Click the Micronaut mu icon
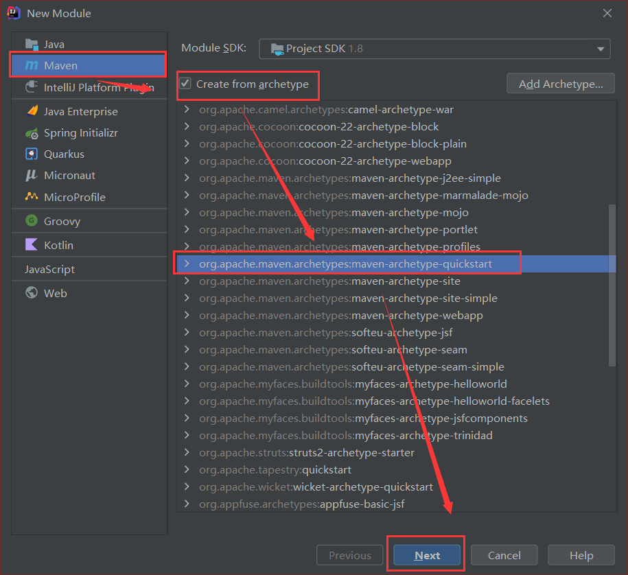628x575 pixels. pyautogui.click(x=32, y=176)
